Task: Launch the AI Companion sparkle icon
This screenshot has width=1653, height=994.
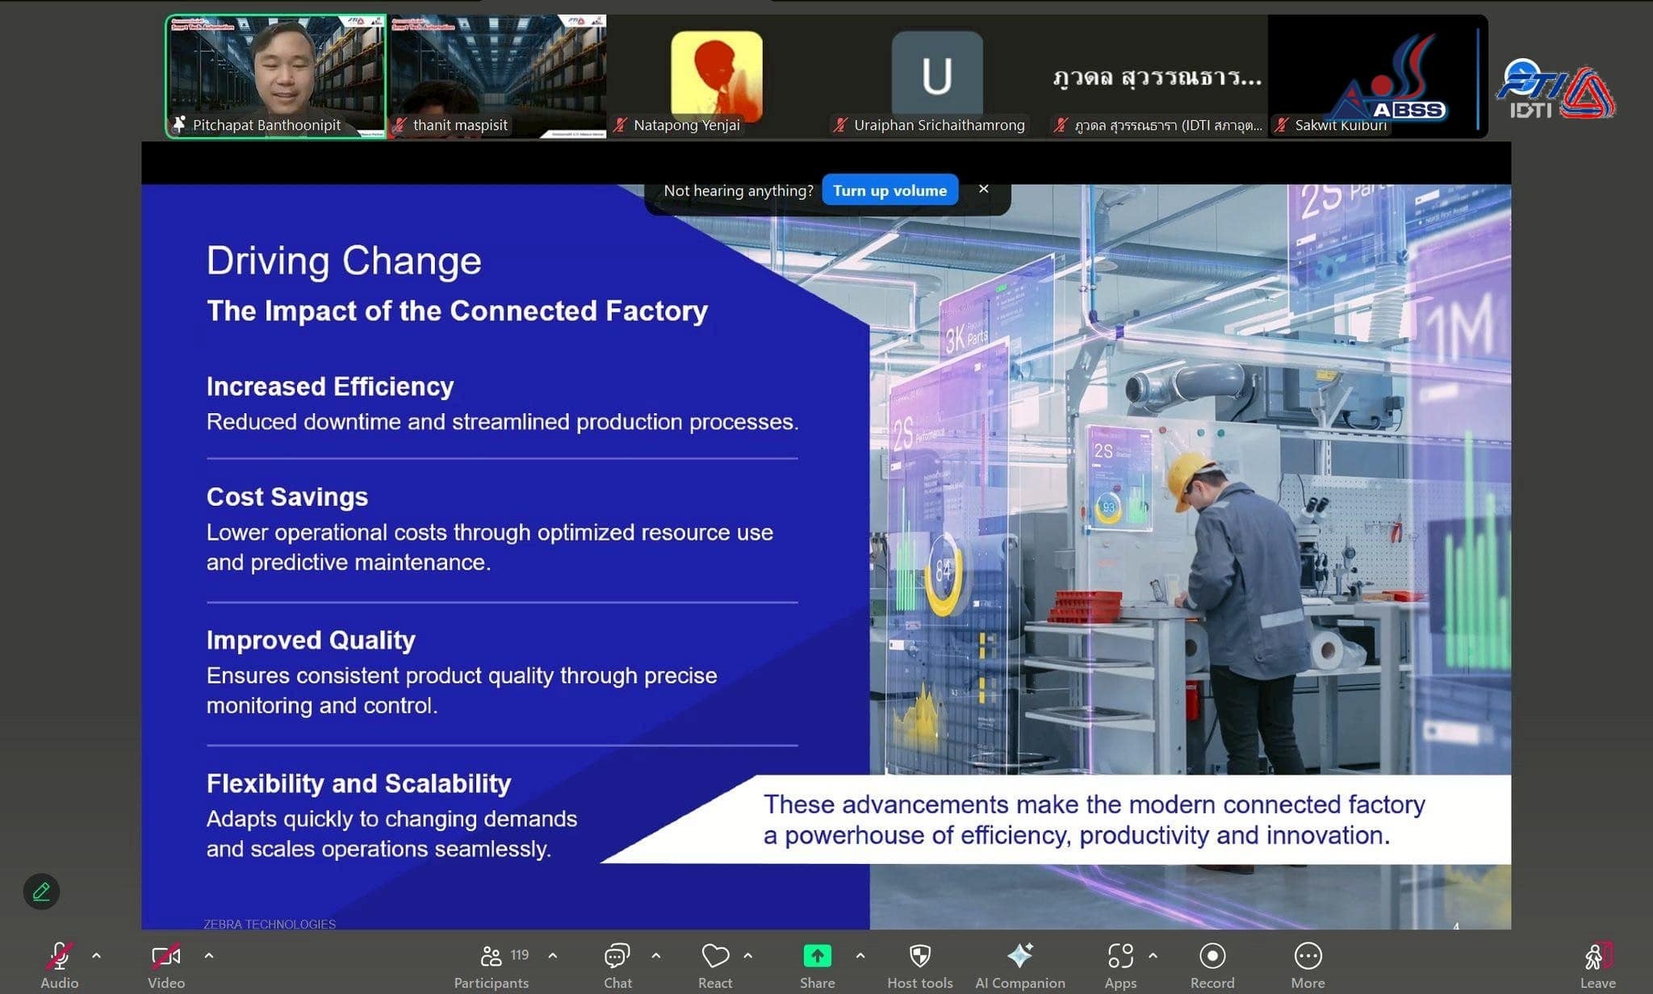Action: (1019, 956)
